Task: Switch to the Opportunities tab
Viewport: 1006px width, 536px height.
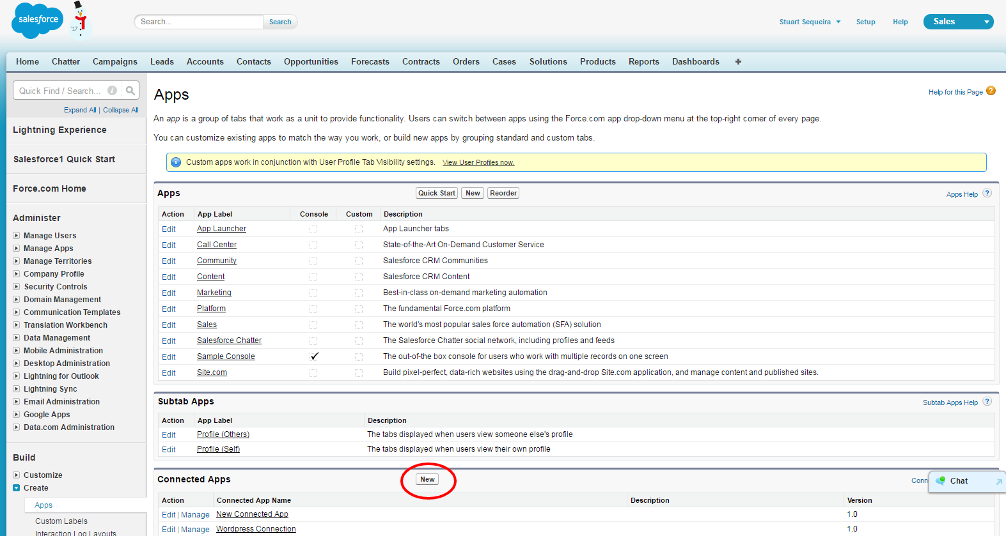Action: [311, 62]
